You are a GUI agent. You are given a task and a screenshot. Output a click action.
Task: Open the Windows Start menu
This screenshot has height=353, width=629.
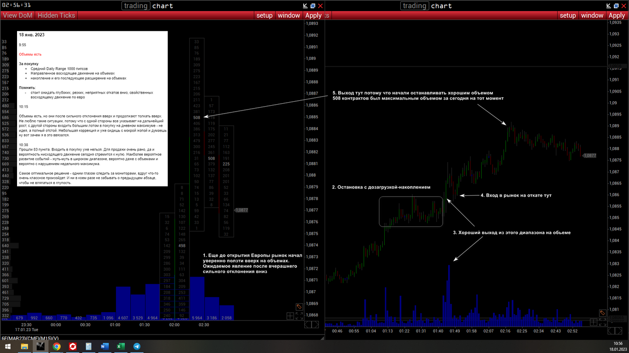tap(8, 347)
